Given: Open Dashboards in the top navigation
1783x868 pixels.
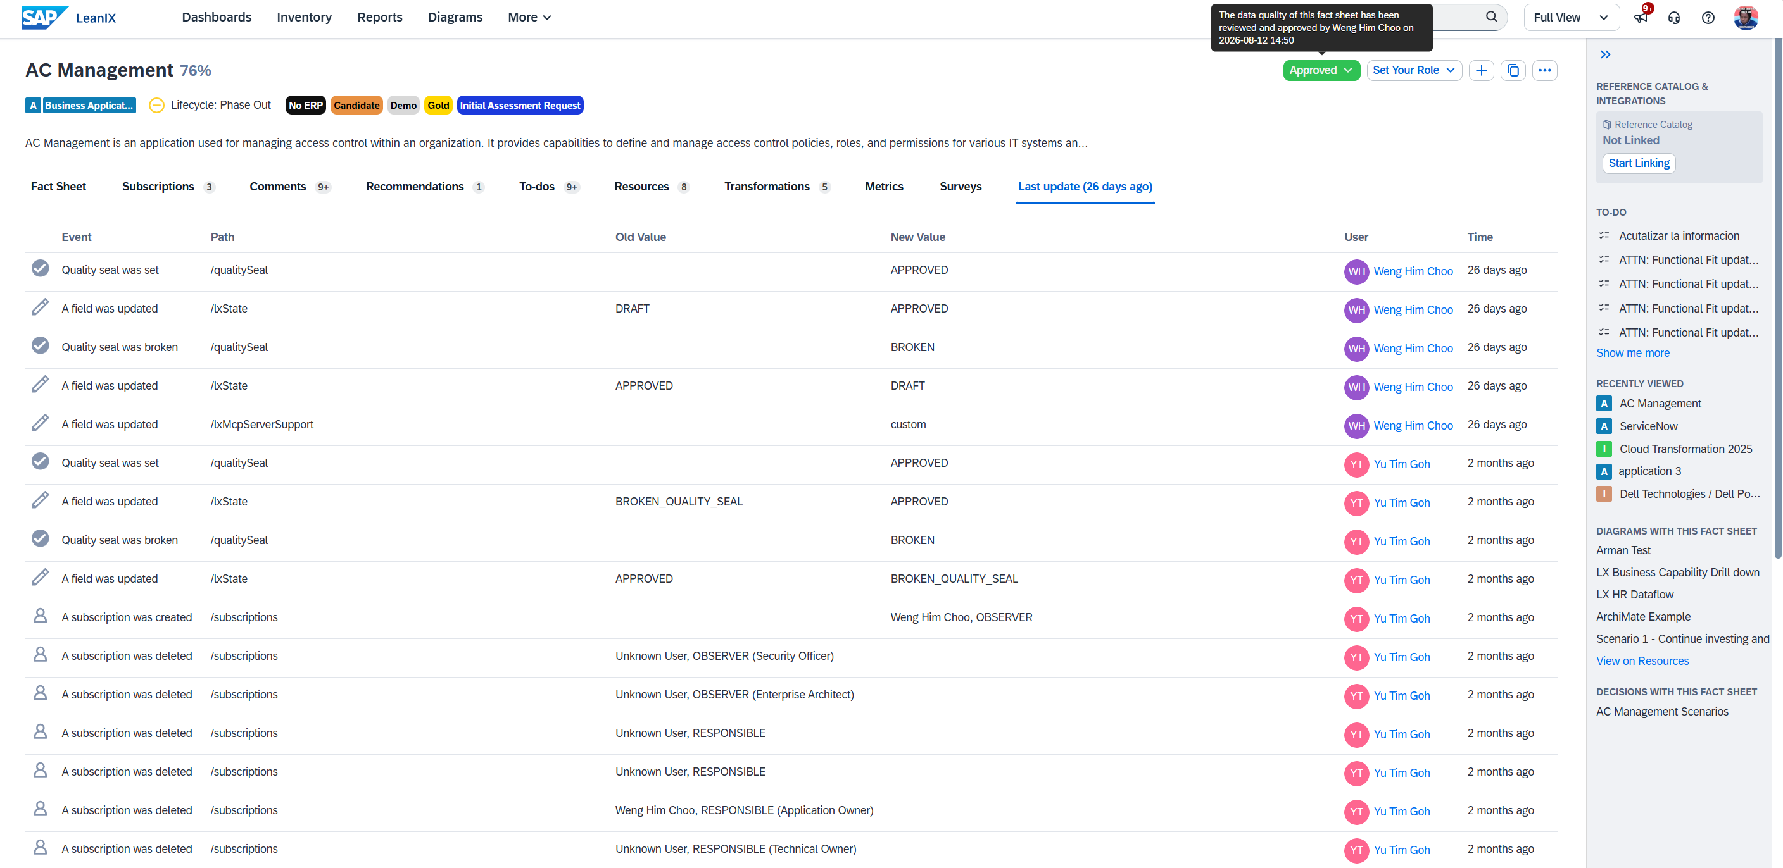Looking at the screenshot, I should pos(217,17).
